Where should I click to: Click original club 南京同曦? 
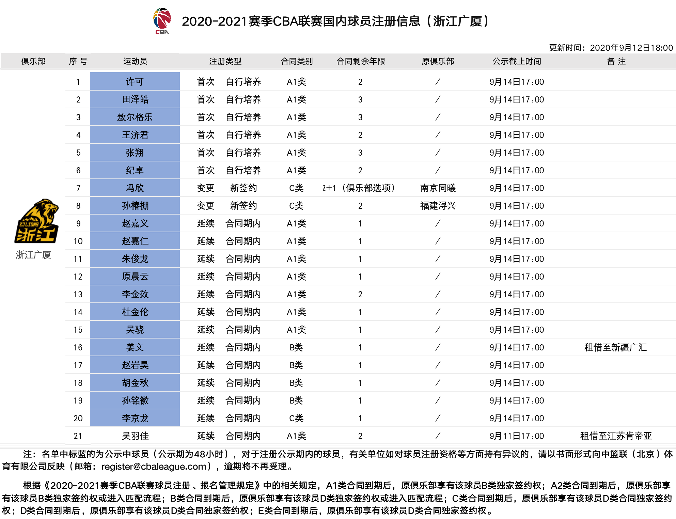pyautogui.click(x=438, y=188)
